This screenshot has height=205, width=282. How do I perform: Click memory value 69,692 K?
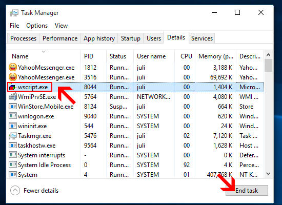click(221, 77)
